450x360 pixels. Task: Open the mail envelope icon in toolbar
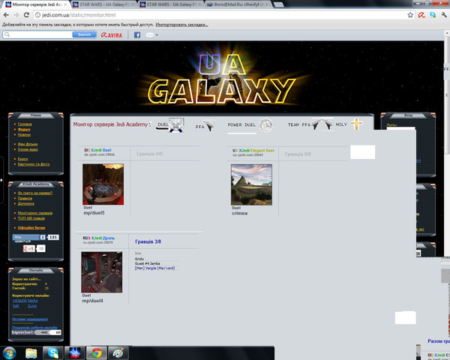coord(150,35)
